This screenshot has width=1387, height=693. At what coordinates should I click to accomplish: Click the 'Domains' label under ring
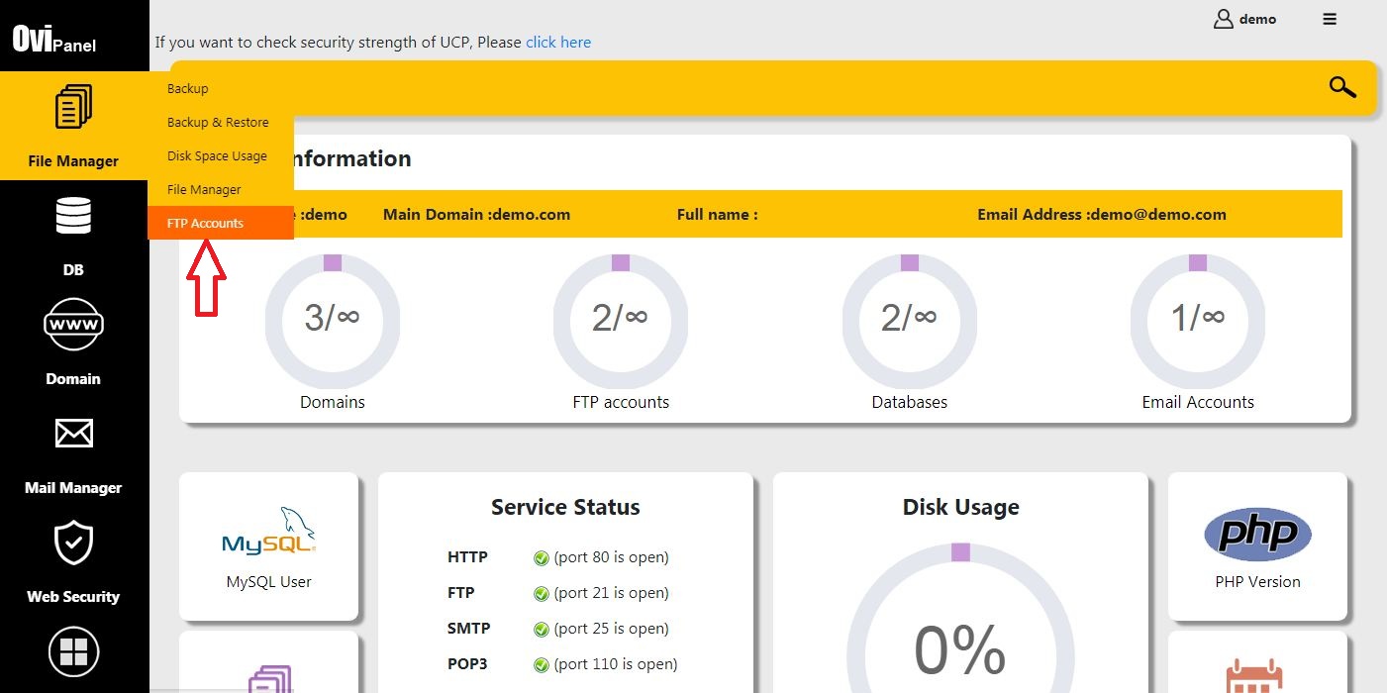pos(333,402)
